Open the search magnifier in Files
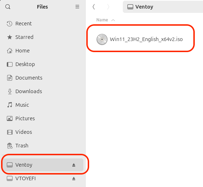Image resolution: width=203 pixels, height=187 pixels. 8,7
